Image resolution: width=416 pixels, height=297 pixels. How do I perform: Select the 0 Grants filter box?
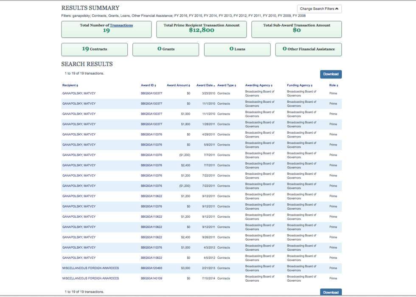(166, 49)
